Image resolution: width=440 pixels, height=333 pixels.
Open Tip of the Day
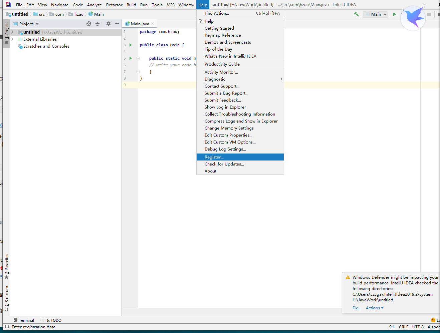tap(240, 49)
